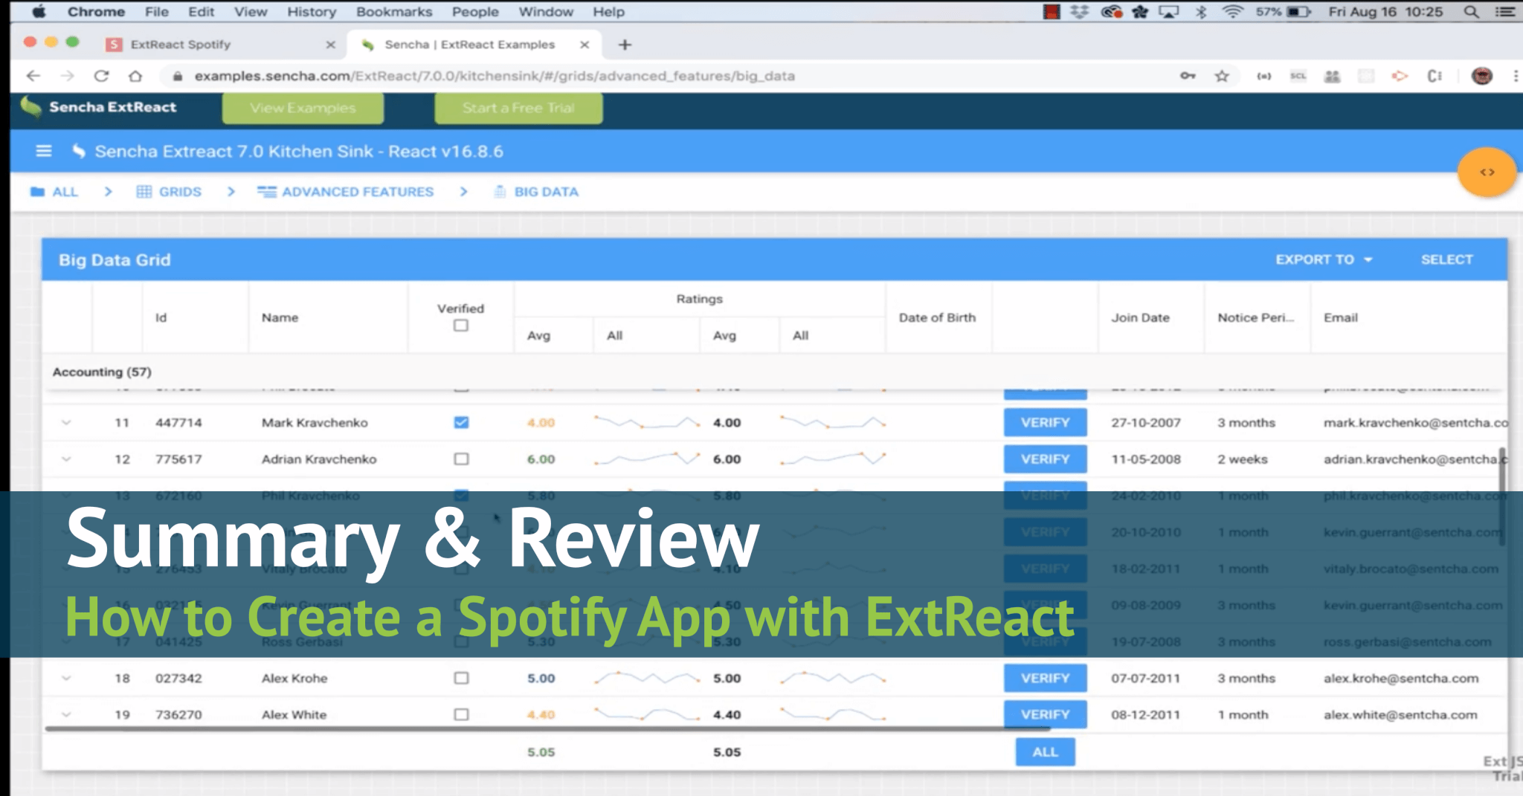1523x796 pixels.
Task: Click the AirPlay display menu bar icon
Action: point(1169,12)
